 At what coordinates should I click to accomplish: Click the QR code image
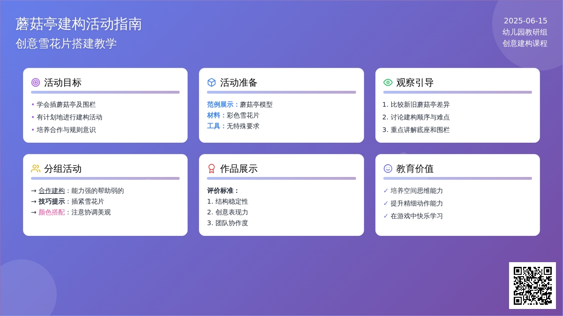click(x=533, y=286)
